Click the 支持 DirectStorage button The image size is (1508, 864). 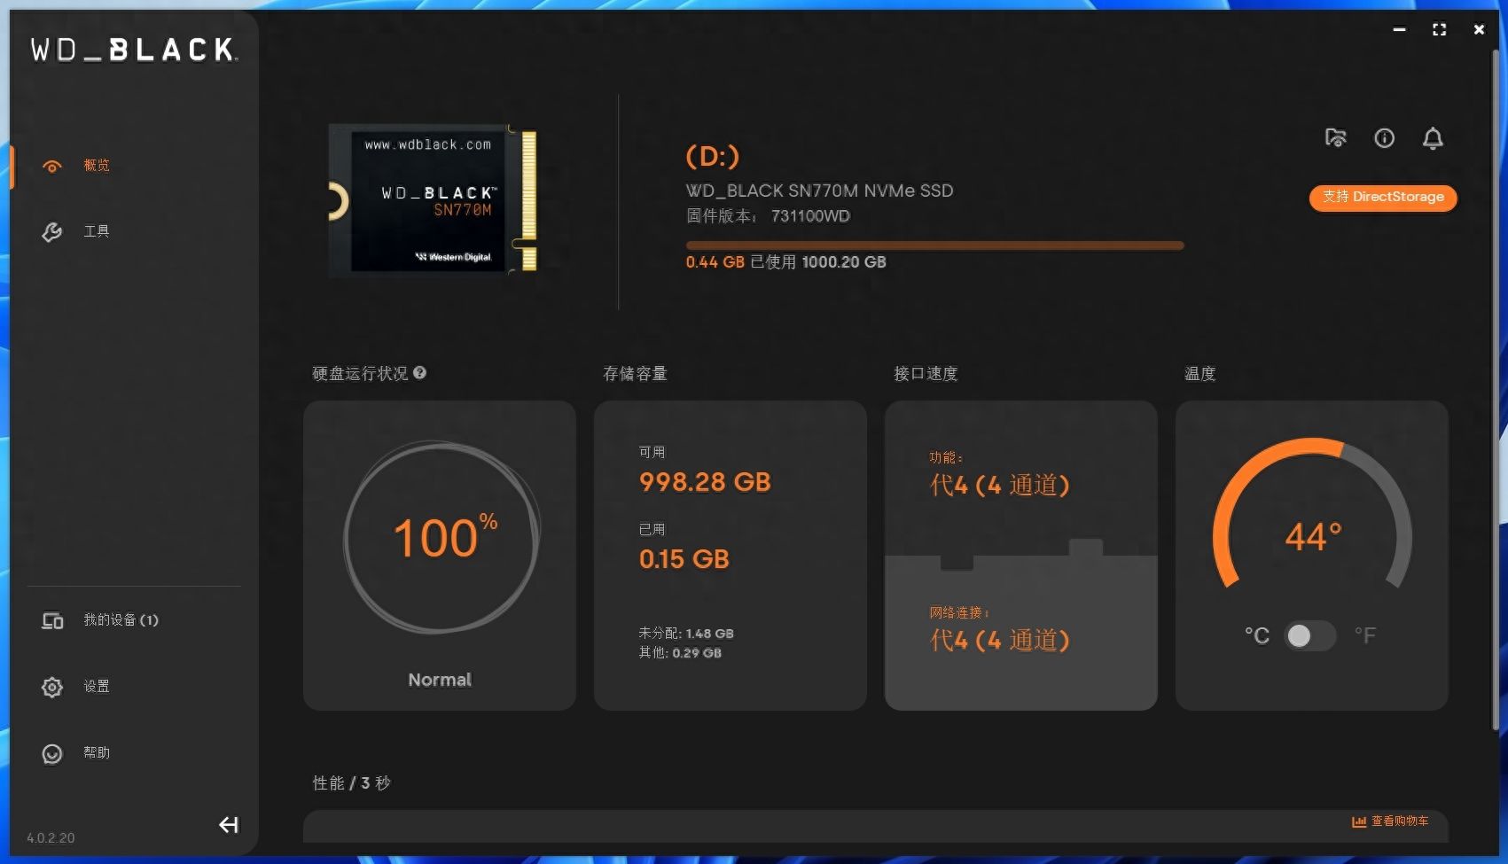(1383, 197)
